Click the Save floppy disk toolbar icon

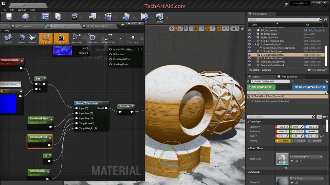9,16
